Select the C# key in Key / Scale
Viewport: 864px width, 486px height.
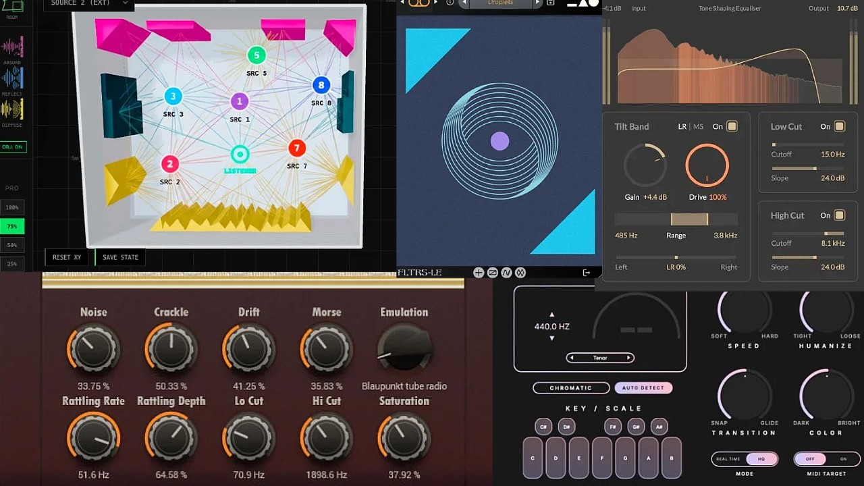543,427
